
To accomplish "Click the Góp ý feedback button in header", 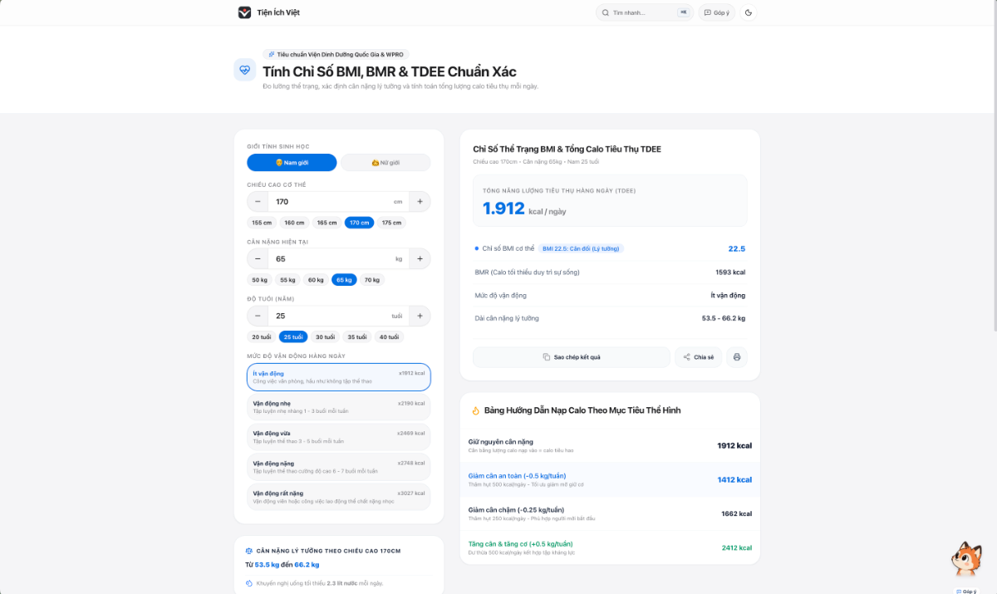I will coord(717,12).
